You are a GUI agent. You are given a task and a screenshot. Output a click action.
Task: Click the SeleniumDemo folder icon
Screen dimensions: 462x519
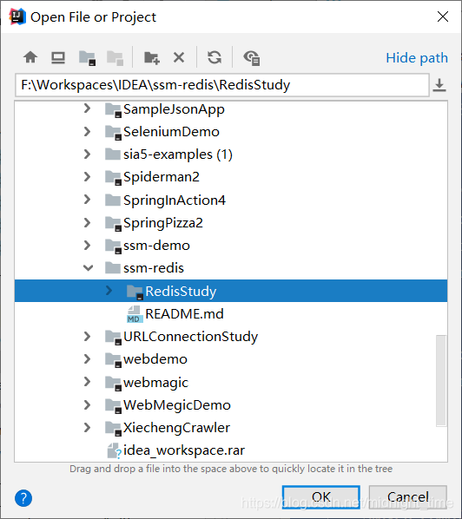(x=113, y=133)
